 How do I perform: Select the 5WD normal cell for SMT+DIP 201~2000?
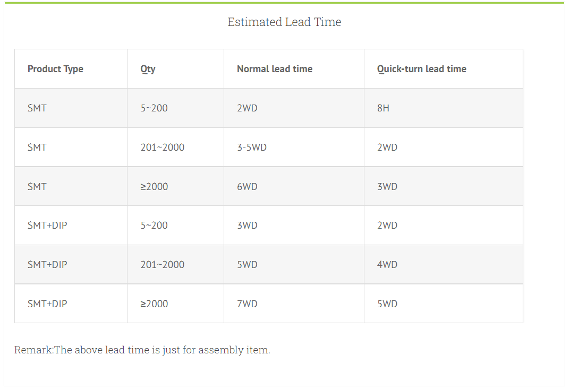(x=247, y=265)
